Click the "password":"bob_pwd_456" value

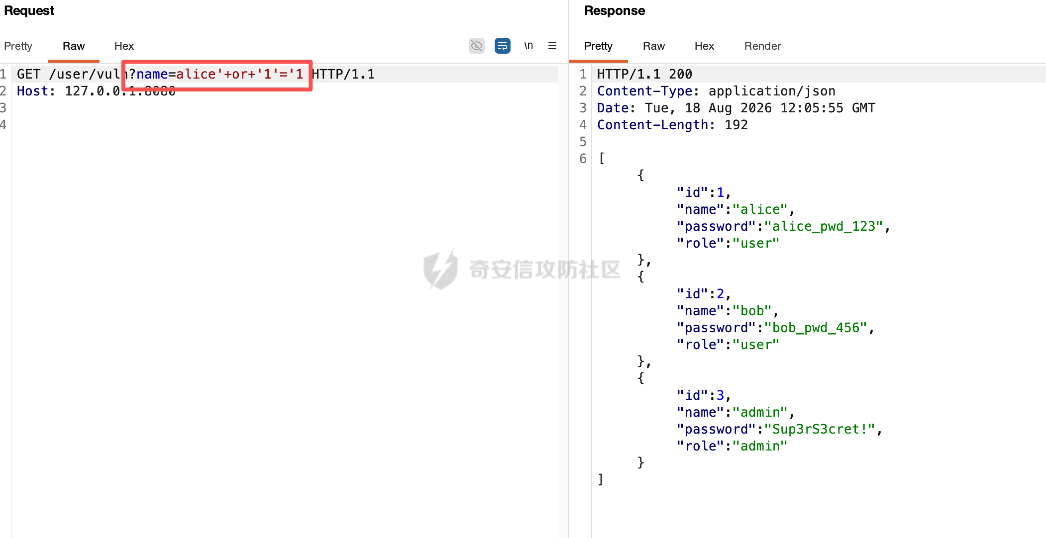[x=816, y=328]
